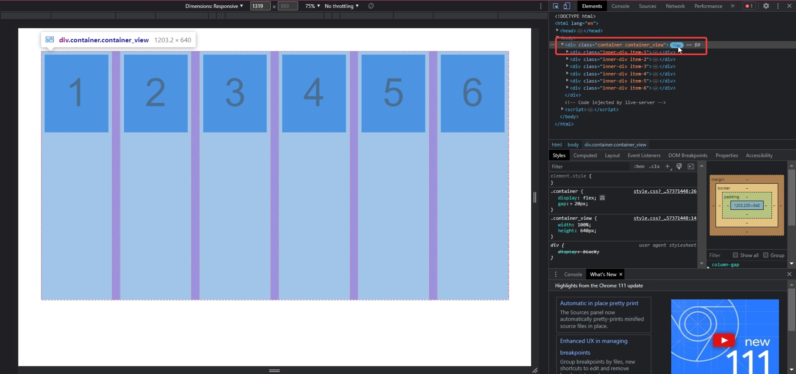Open the Layout tab
Image resolution: width=796 pixels, height=374 pixels.
(x=612, y=155)
